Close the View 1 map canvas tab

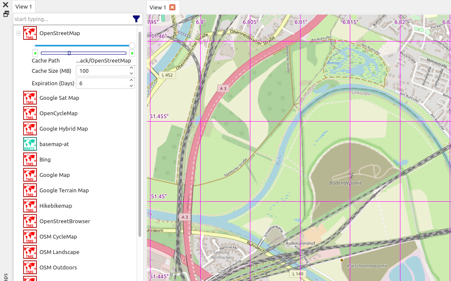pyautogui.click(x=172, y=7)
